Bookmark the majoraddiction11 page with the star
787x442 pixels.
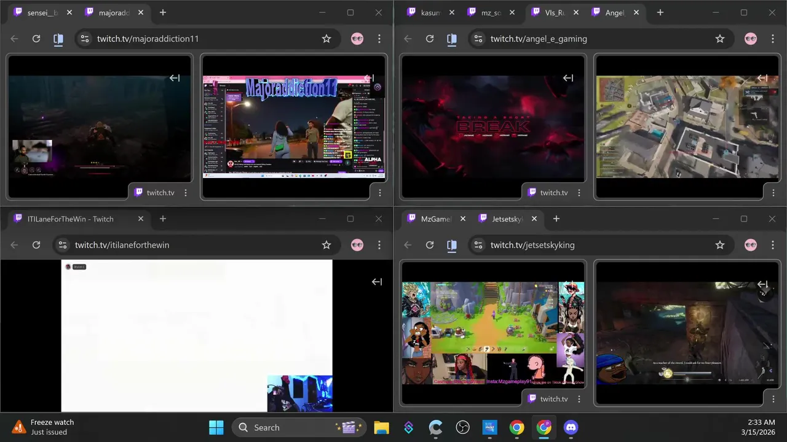coord(326,39)
